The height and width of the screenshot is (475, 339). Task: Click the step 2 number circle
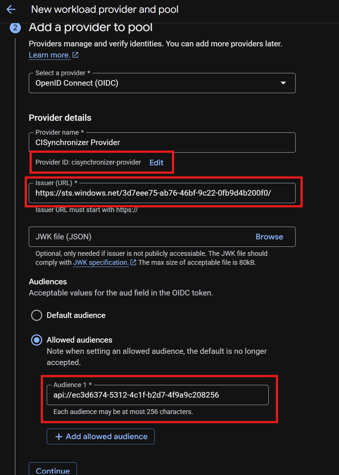click(x=15, y=28)
